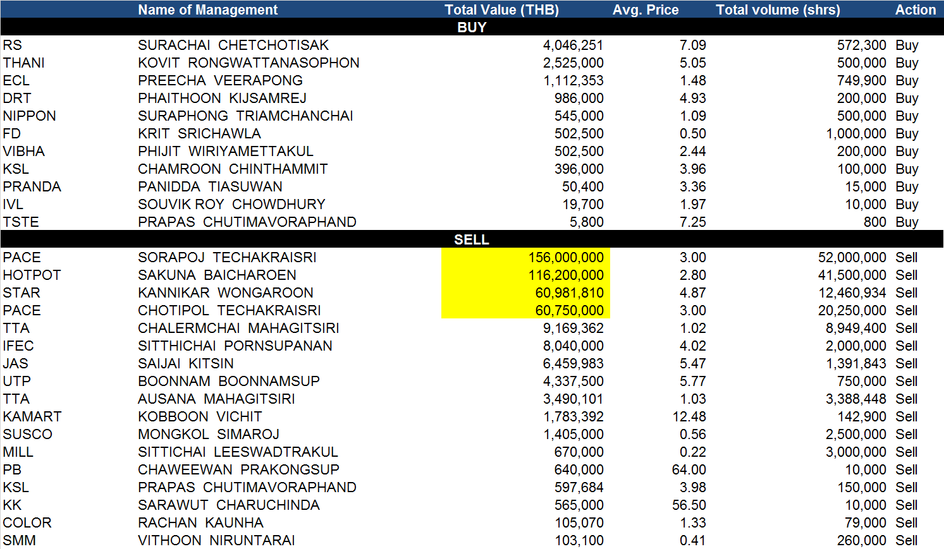The width and height of the screenshot is (944, 549).
Task: Select the value 1,112,353
Action: pos(573,80)
